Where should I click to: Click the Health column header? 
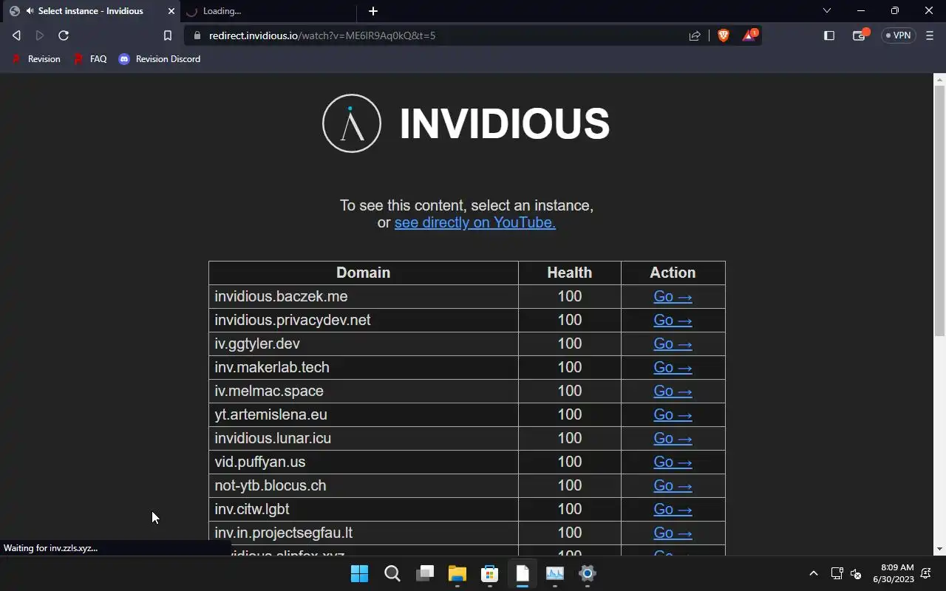coord(569,273)
